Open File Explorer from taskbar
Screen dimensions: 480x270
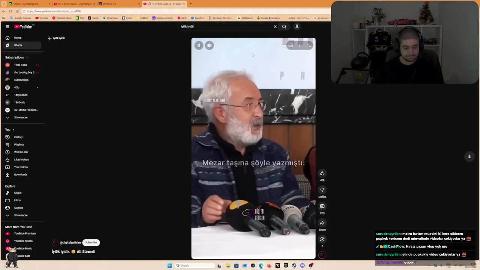click(228, 265)
